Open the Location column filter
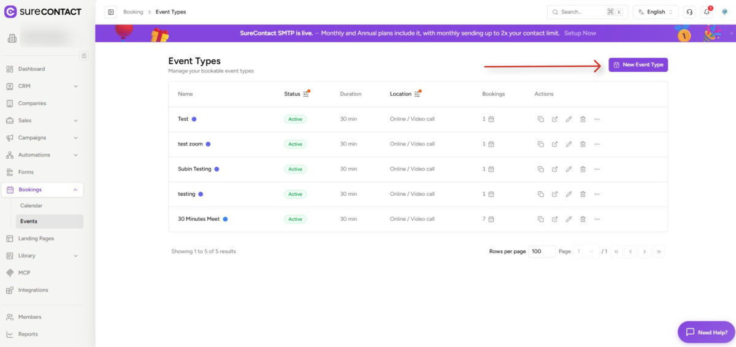The width and height of the screenshot is (736, 347). pos(417,94)
